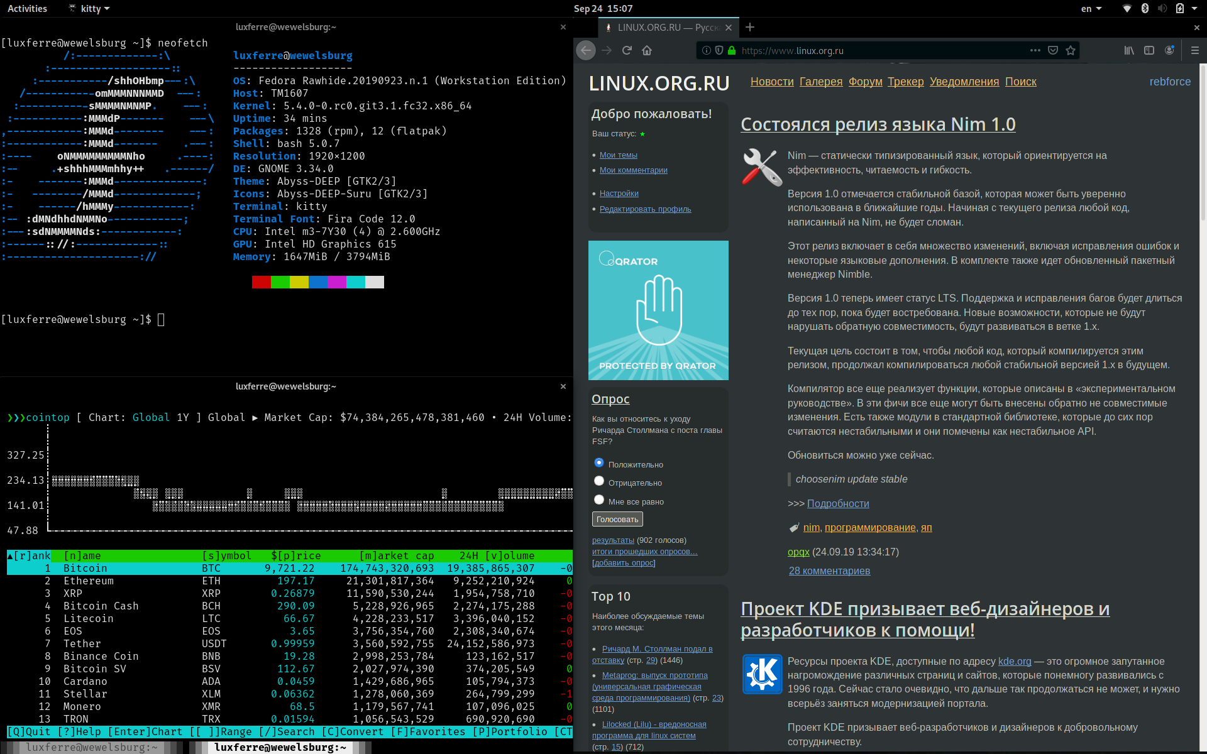1207x754 pixels.
Task: Open the добавить опрос link
Action: (624, 562)
